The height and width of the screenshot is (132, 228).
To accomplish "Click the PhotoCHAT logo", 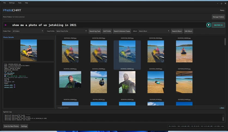I will [x=12, y=10].
